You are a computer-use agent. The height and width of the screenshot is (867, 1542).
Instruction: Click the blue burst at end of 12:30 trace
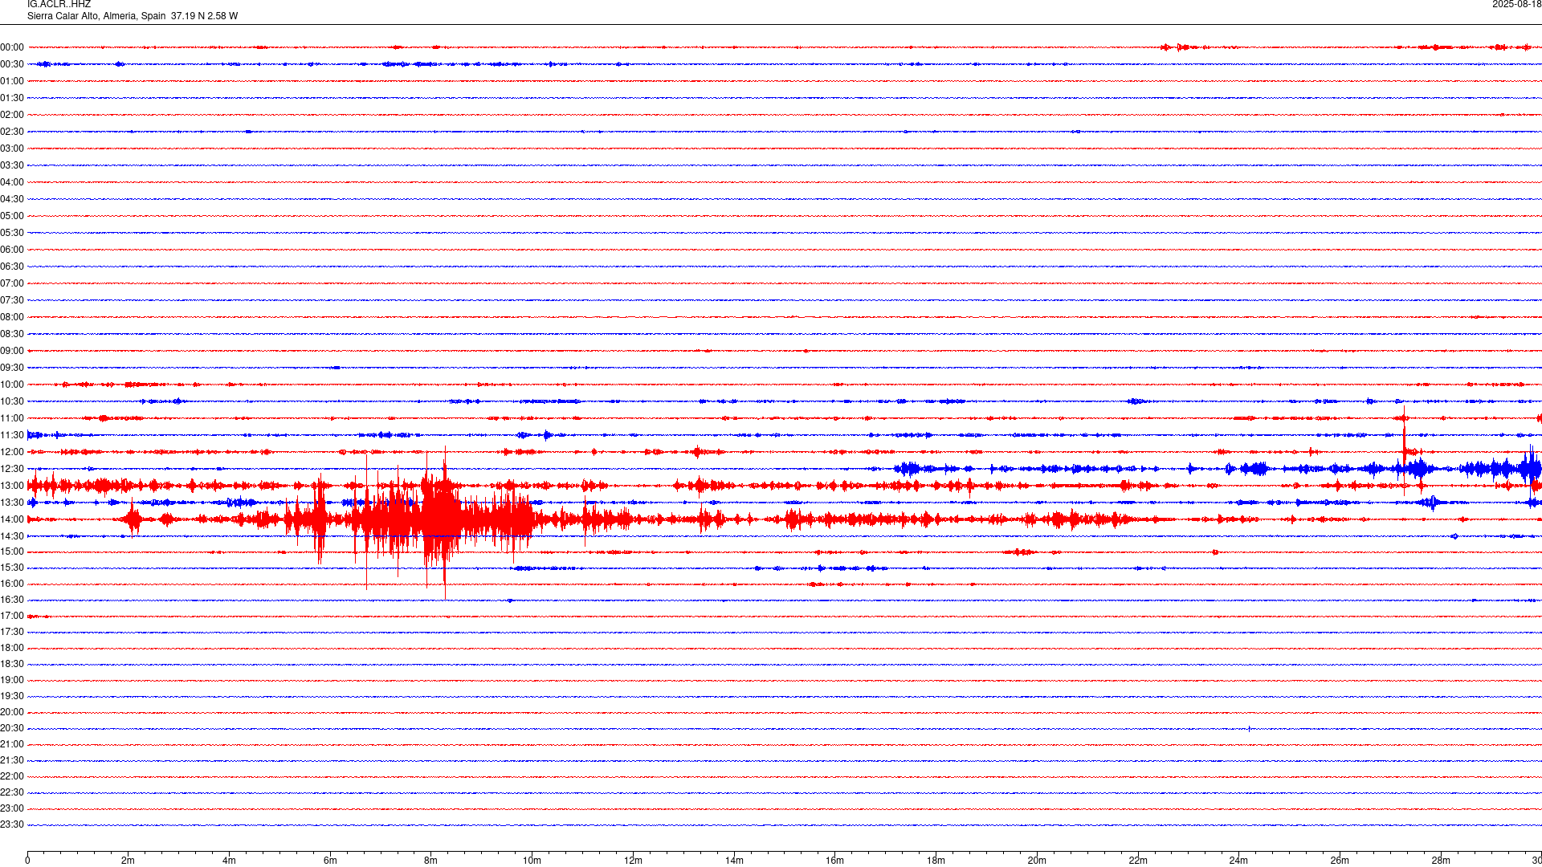coord(1530,469)
